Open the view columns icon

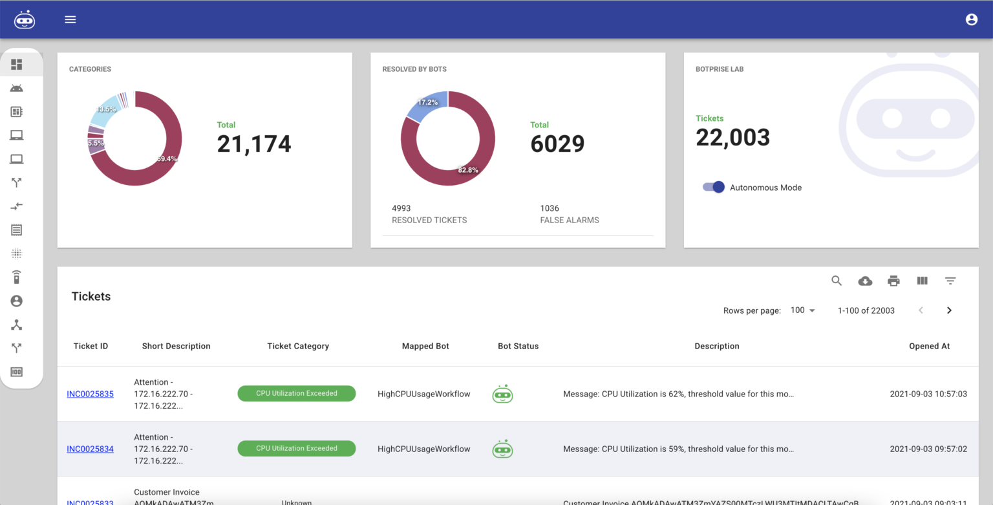922,281
